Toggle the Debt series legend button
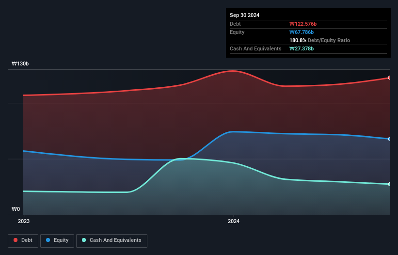Viewport: 398px width, 255px height. (x=23, y=240)
